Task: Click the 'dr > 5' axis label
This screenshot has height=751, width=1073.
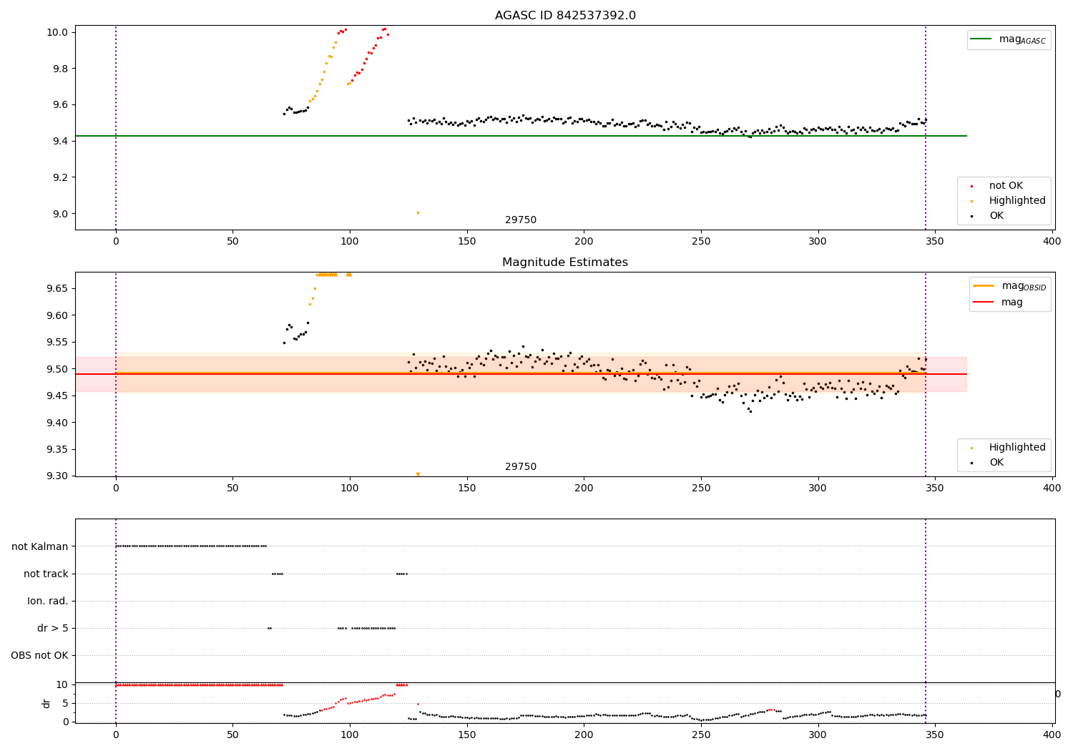Action: [x=53, y=628]
